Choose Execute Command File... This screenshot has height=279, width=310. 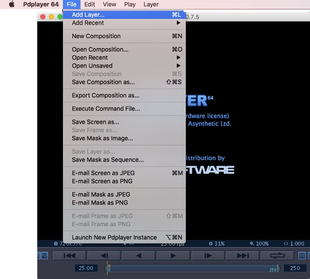124,109
